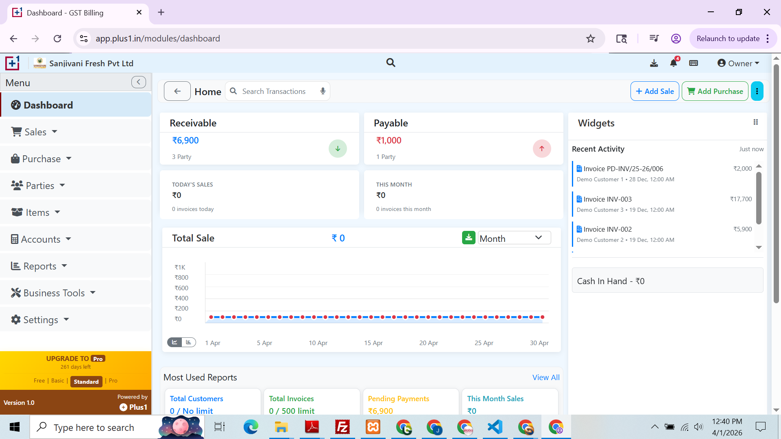Image resolution: width=781 pixels, height=439 pixels.
Task: Open the Month dropdown on Total Sale
Action: pyautogui.click(x=514, y=238)
